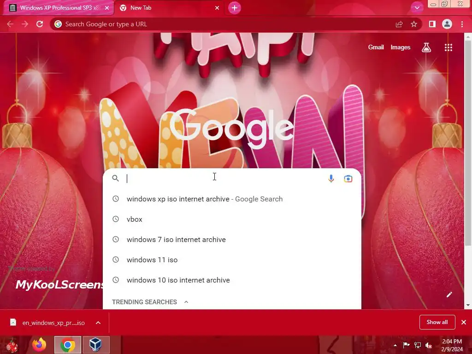Click the scrollbar down arrow
This screenshot has height=354, width=472.
point(468,305)
